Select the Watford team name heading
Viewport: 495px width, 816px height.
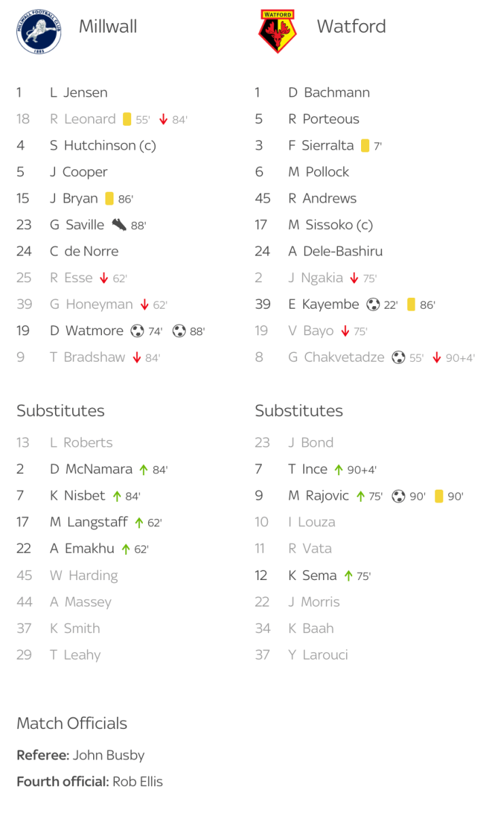coord(351,27)
